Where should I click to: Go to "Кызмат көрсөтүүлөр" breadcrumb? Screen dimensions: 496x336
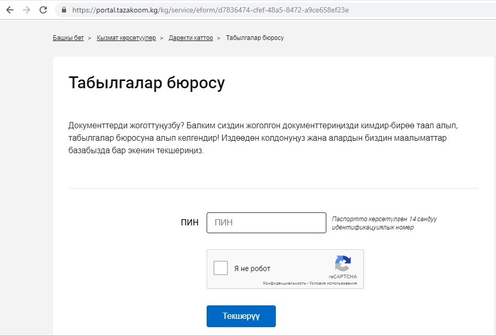tap(126, 38)
